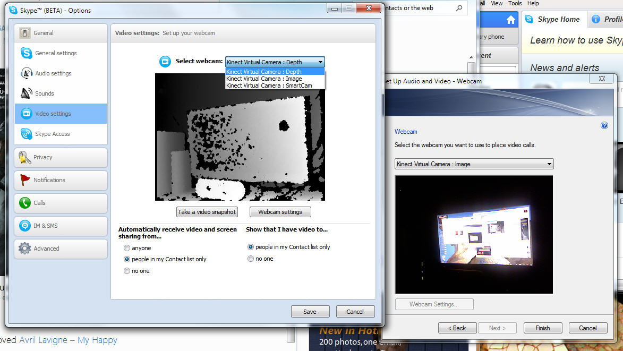623x351 pixels.
Task: Select 'no one' under Automatically receive video
Action: (x=127, y=271)
